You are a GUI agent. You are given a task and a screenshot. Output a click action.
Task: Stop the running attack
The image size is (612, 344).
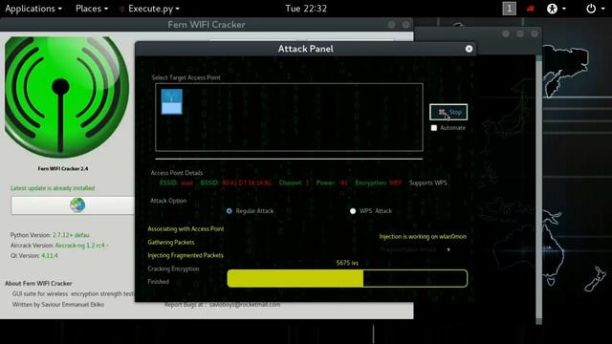point(448,113)
